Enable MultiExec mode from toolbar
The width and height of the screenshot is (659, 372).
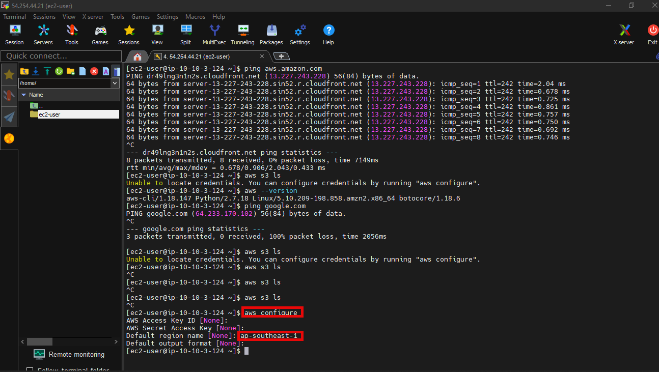[x=214, y=35]
